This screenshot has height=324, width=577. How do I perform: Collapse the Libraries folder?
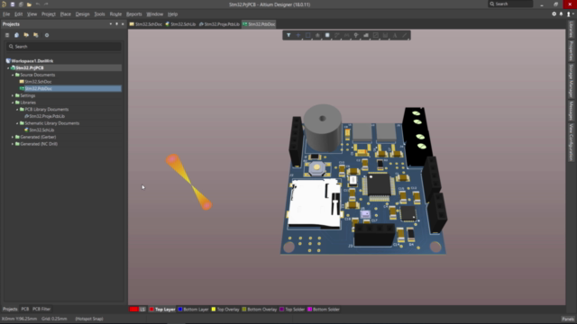click(x=13, y=103)
